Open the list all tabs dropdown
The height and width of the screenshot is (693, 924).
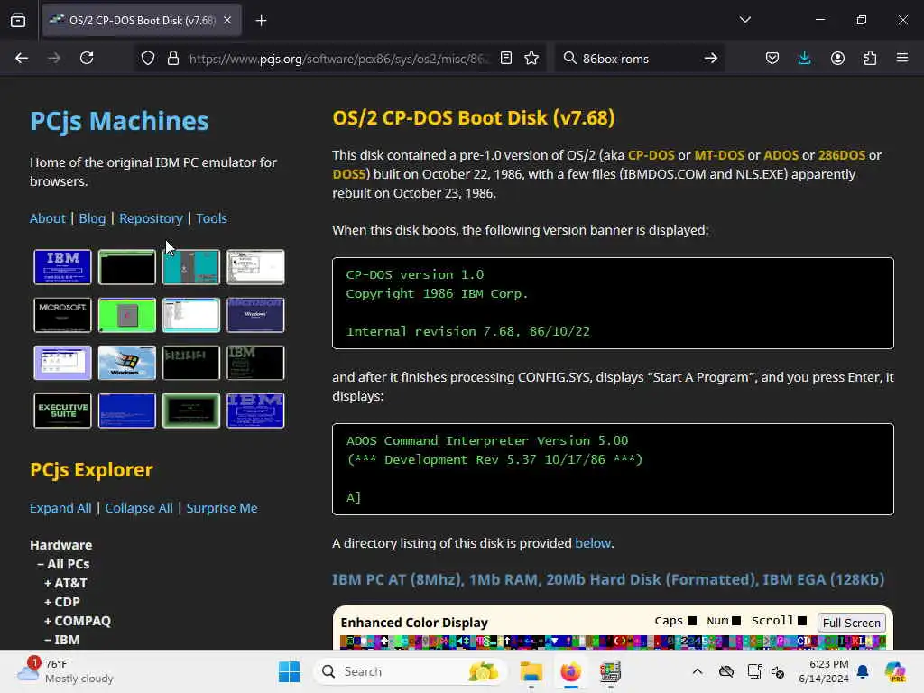coord(744,20)
